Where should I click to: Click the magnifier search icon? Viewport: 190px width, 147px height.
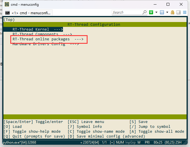145,12
